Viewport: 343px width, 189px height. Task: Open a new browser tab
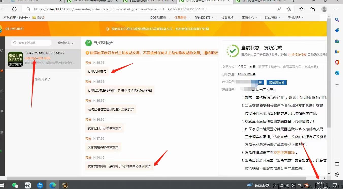[294, 1]
